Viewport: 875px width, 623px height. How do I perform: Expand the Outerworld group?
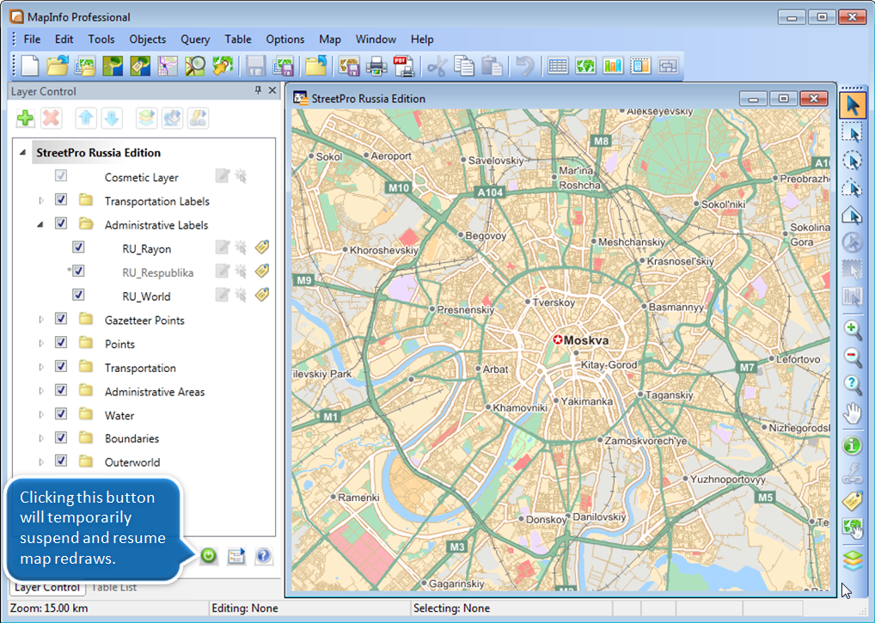point(40,461)
